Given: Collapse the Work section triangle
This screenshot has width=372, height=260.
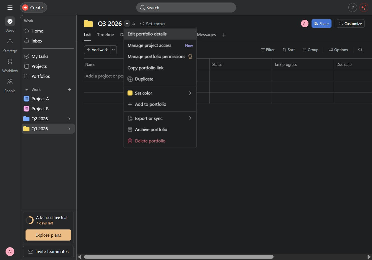Looking at the screenshot, I should coord(27,89).
